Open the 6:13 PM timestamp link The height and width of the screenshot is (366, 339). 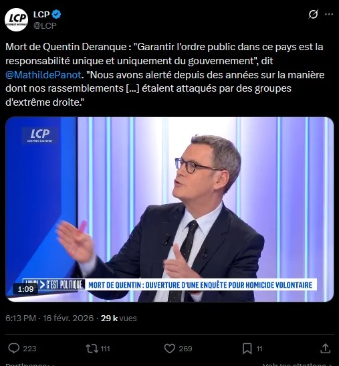pos(21,318)
